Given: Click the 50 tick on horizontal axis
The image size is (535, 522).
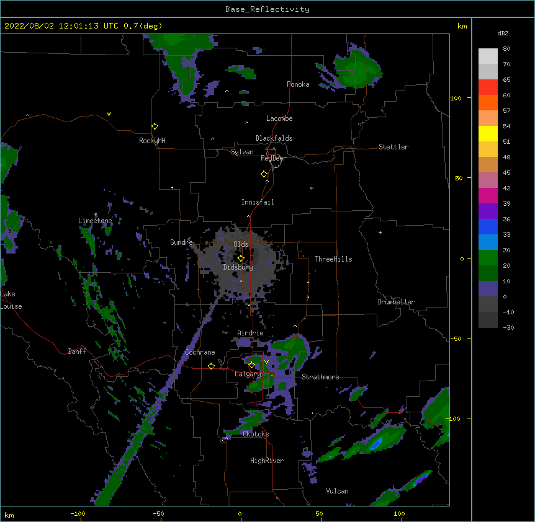Looking at the screenshot, I should 319,514.
